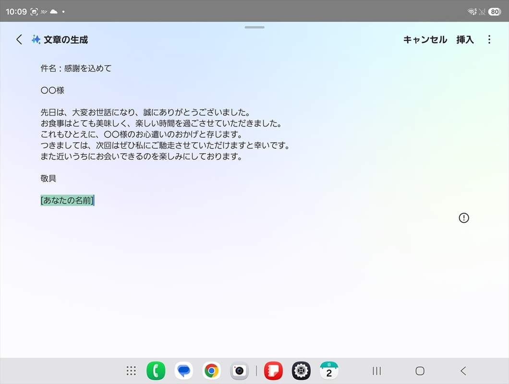Tap the 〇〇様 salutation line
This screenshot has height=384, width=509.
[52, 90]
